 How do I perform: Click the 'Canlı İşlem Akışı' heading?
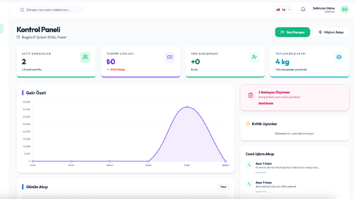[260, 154]
